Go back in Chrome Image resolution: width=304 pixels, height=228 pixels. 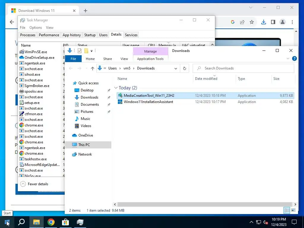[x=12, y=22]
